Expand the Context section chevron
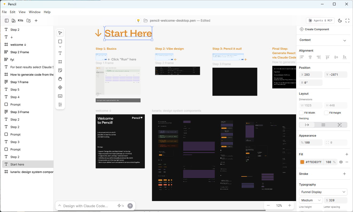The image size is (353, 212). tap(344, 40)
